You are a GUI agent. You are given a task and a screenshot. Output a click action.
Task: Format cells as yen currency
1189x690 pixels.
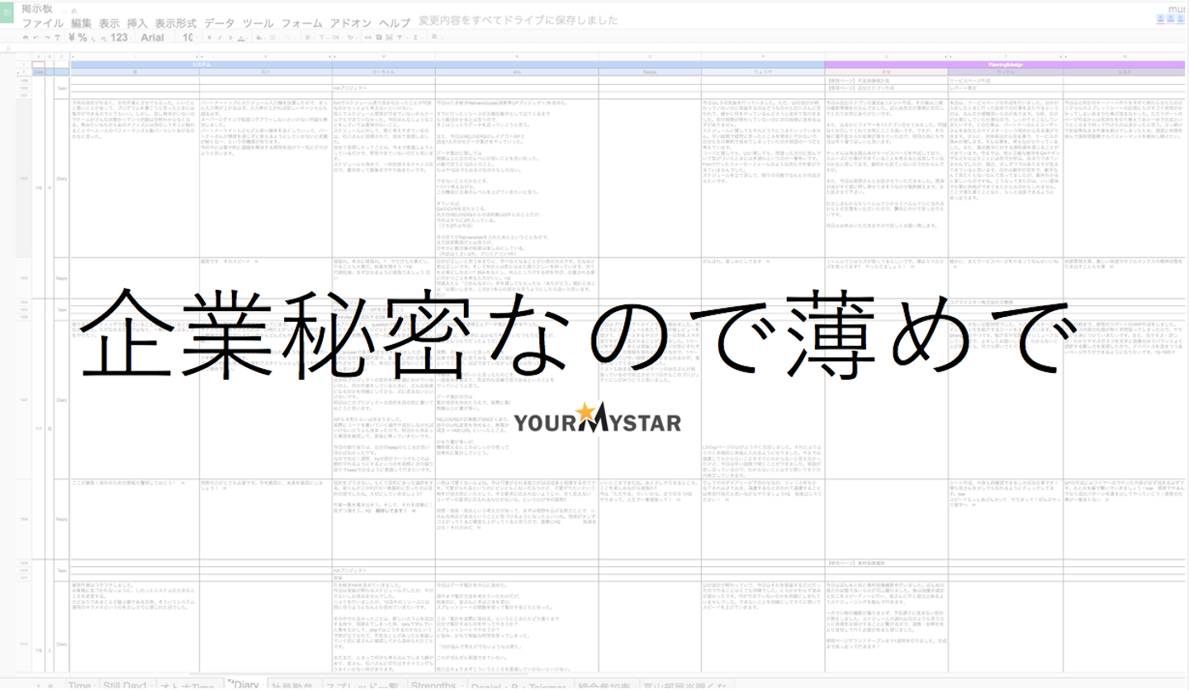[x=72, y=37]
